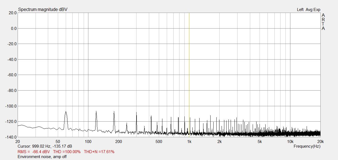338x160 pixels.
Task: Click the 20k frequency axis label
Action: (x=320, y=142)
